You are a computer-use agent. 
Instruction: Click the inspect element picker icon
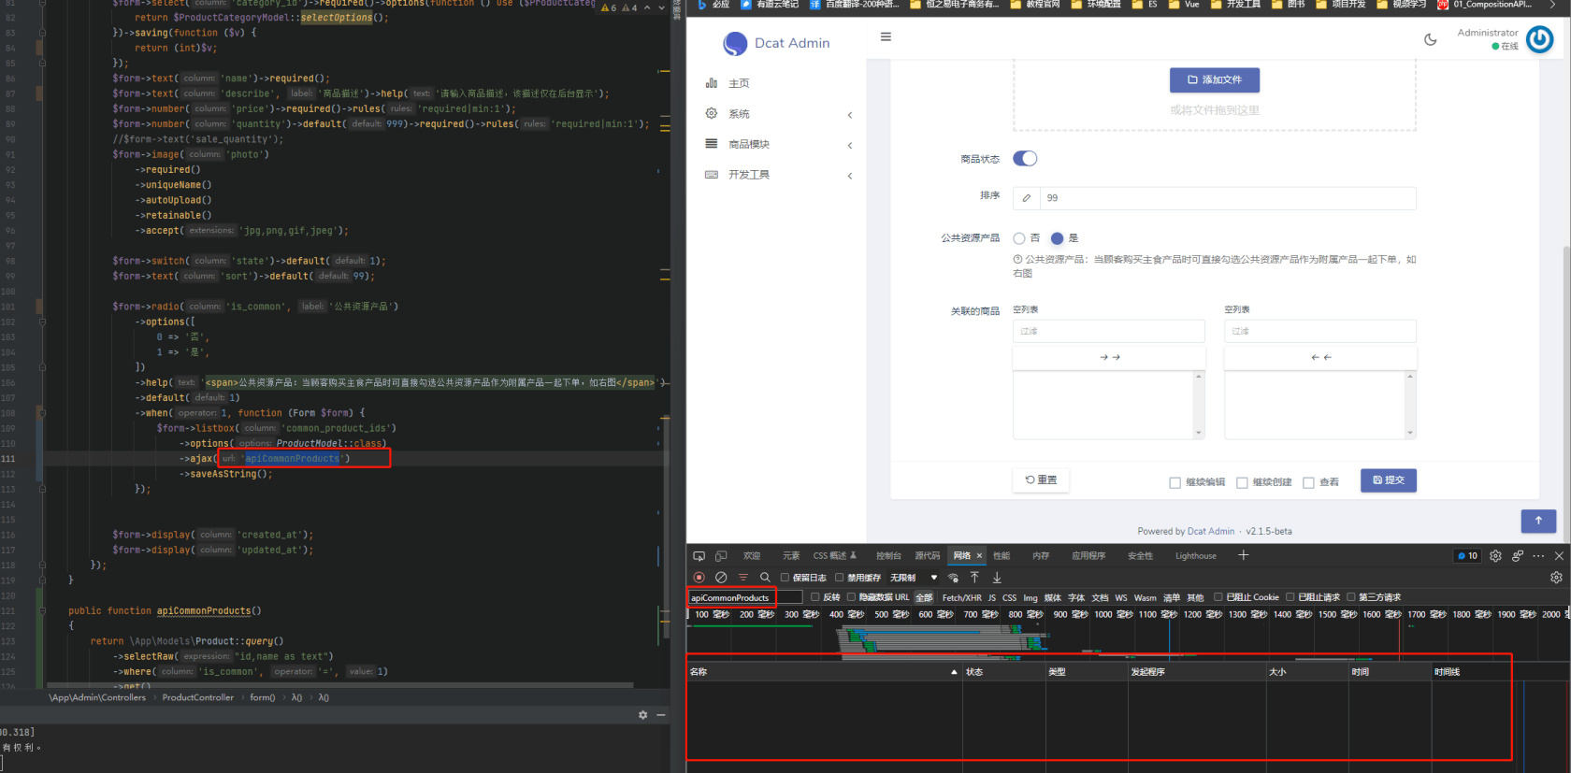click(x=699, y=555)
